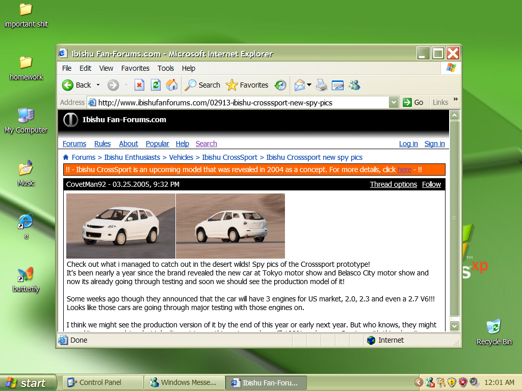Open the Search pane in toolbar
Image resolution: width=522 pixels, height=391 pixels.
coord(202,85)
